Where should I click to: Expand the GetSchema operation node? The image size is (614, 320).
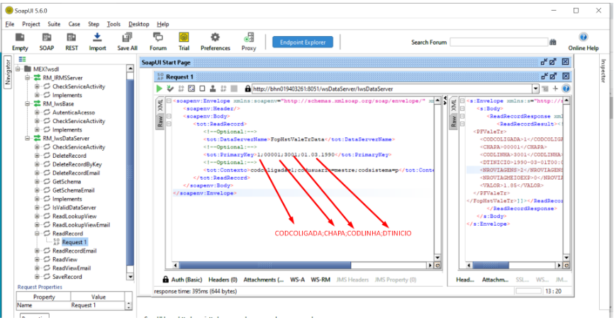point(37,181)
